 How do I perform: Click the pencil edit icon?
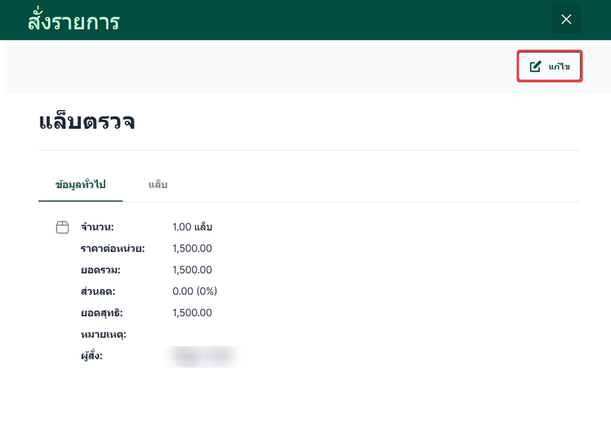tap(535, 66)
